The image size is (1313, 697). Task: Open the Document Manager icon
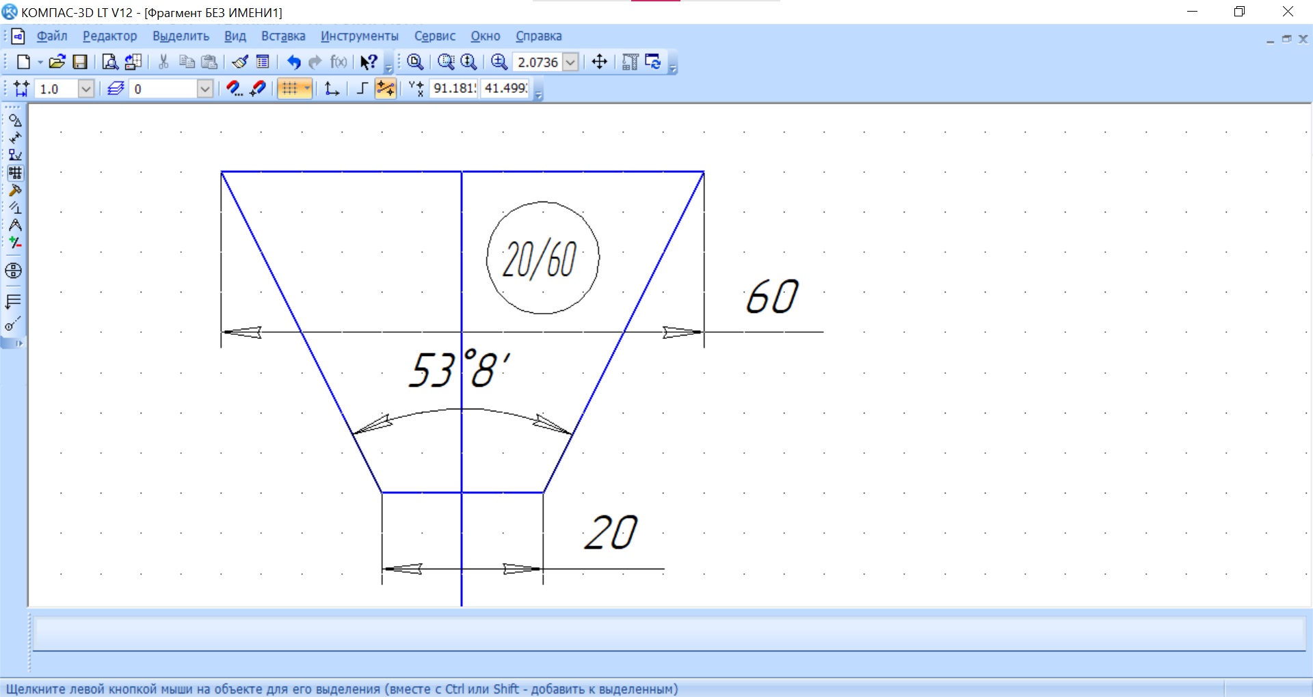(134, 62)
